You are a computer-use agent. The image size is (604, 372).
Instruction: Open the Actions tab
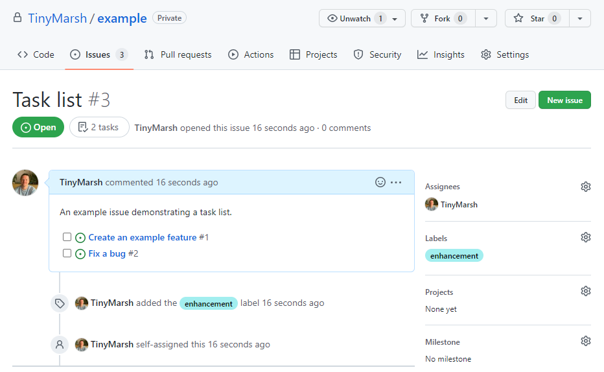[x=251, y=54]
